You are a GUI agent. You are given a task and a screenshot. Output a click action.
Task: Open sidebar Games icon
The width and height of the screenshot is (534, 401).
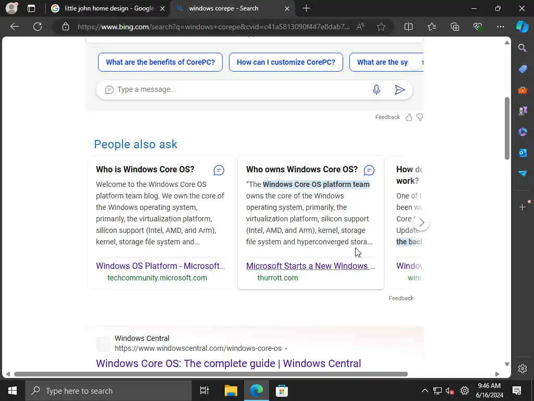click(x=523, y=111)
